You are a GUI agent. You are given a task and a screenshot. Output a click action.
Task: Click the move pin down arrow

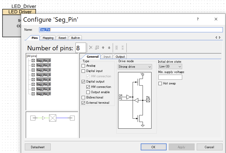point(109,48)
